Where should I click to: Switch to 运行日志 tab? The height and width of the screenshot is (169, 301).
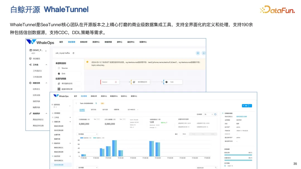tap(93, 110)
